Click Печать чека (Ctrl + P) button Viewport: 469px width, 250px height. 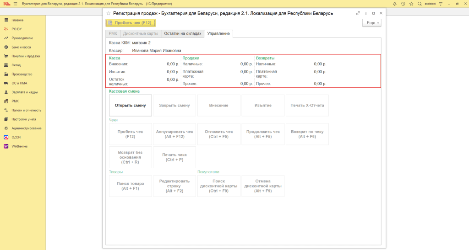175,157
